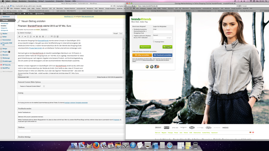Switch to the Visuell editor tab
This screenshot has width=269, height=151.
pos(115,33)
